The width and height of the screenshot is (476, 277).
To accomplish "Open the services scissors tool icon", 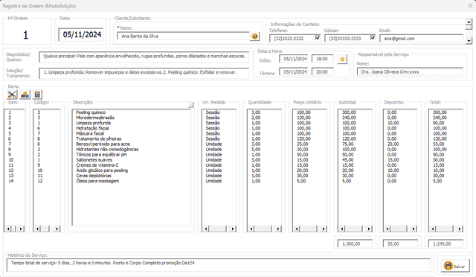I will pyautogui.click(x=12, y=95).
